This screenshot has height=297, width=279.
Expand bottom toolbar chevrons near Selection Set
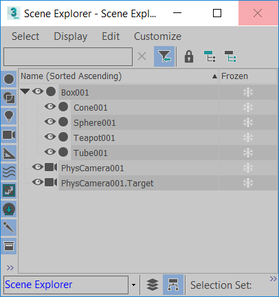click(x=274, y=278)
